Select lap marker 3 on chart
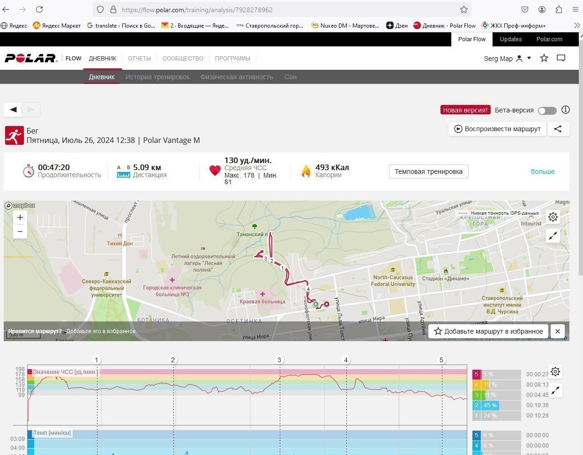Image resolution: width=583 pixels, height=455 pixels. (x=279, y=360)
